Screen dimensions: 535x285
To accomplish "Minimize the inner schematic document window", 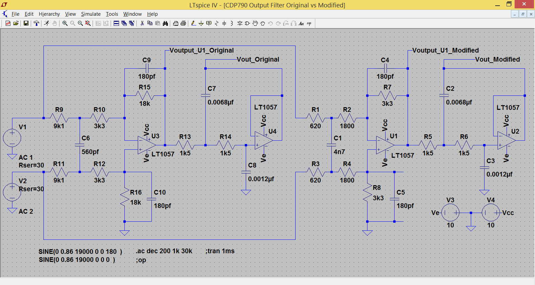I will click(515, 14).
